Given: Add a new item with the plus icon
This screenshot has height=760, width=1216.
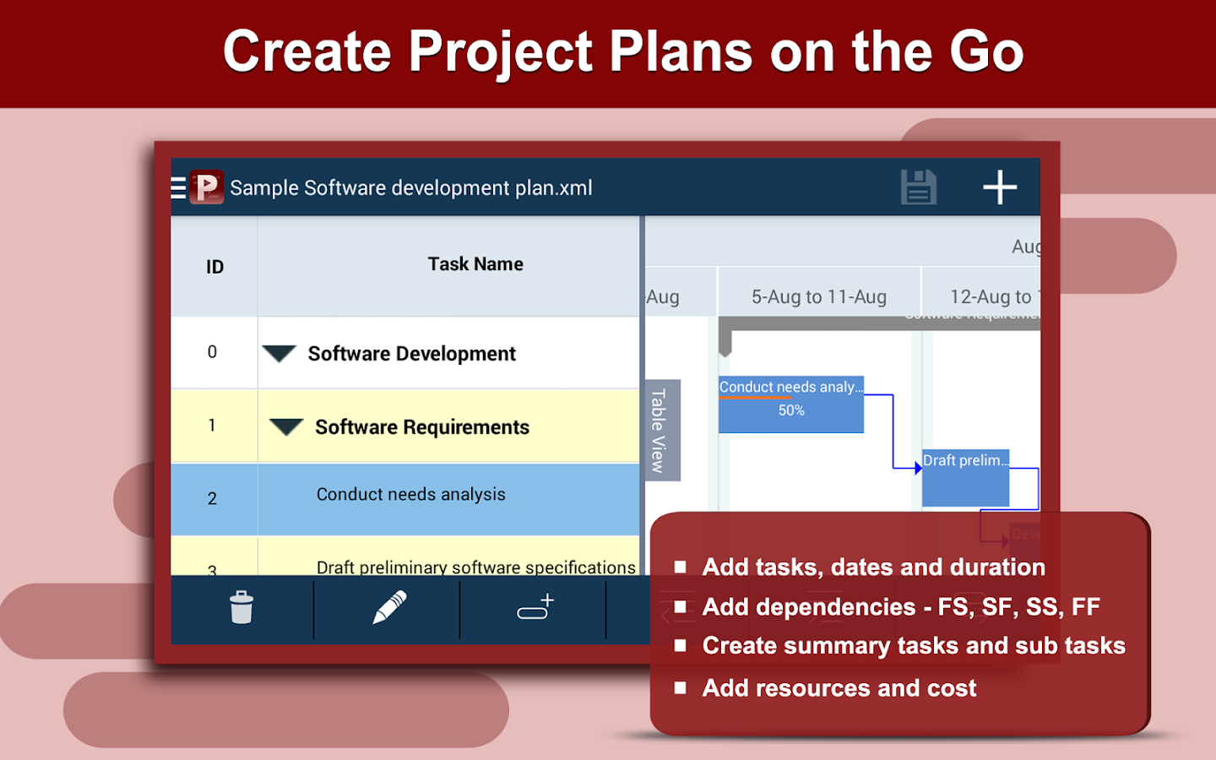Looking at the screenshot, I should [x=1000, y=187].
